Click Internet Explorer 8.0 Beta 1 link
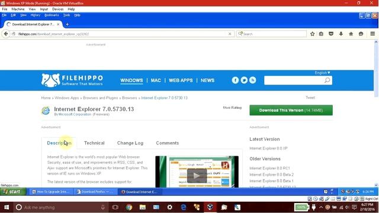The image size is (379, 213). [271, 181]
